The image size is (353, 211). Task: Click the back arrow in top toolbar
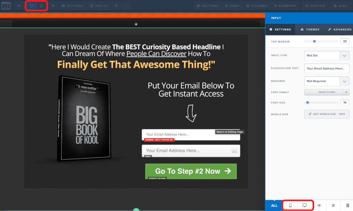(x=19, y=6)
